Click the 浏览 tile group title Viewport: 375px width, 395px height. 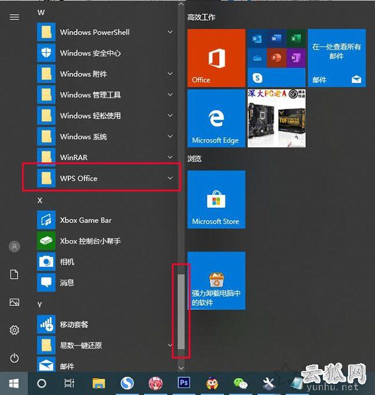pyautogui.click(x=195, y=158)
